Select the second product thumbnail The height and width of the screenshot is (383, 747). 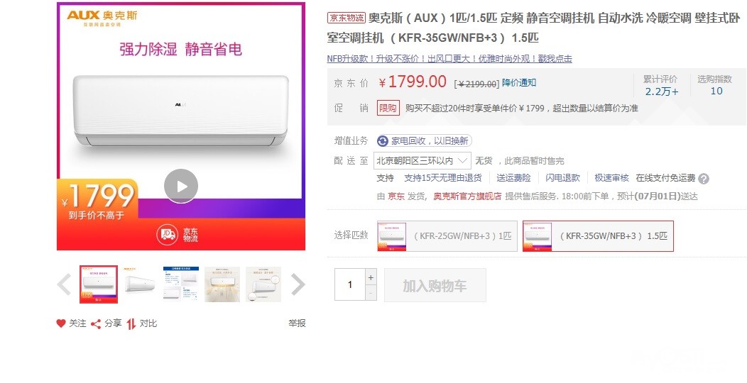pyautogui.click(x=140, y=284)
